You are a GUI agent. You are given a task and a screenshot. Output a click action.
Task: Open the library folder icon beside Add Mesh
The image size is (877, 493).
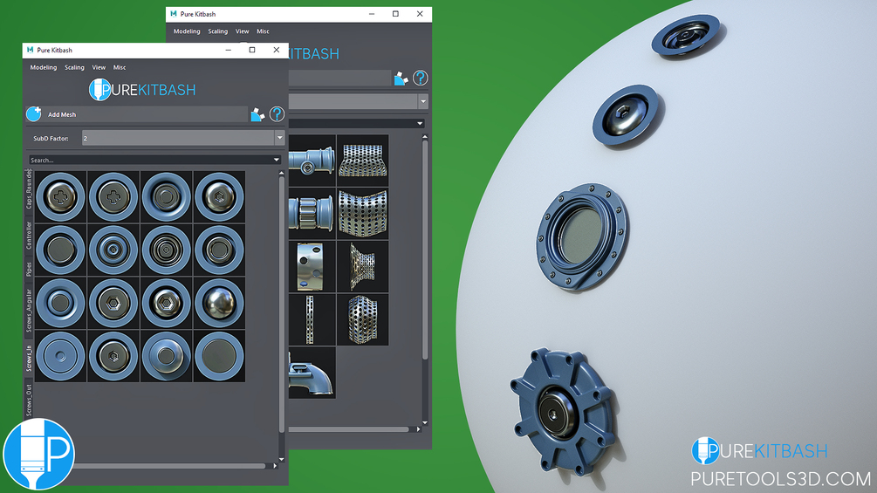(x=257, y=114)
